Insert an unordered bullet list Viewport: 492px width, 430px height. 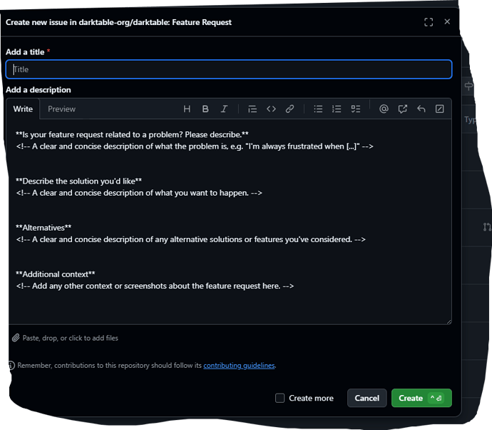click(x=318, y=109)
